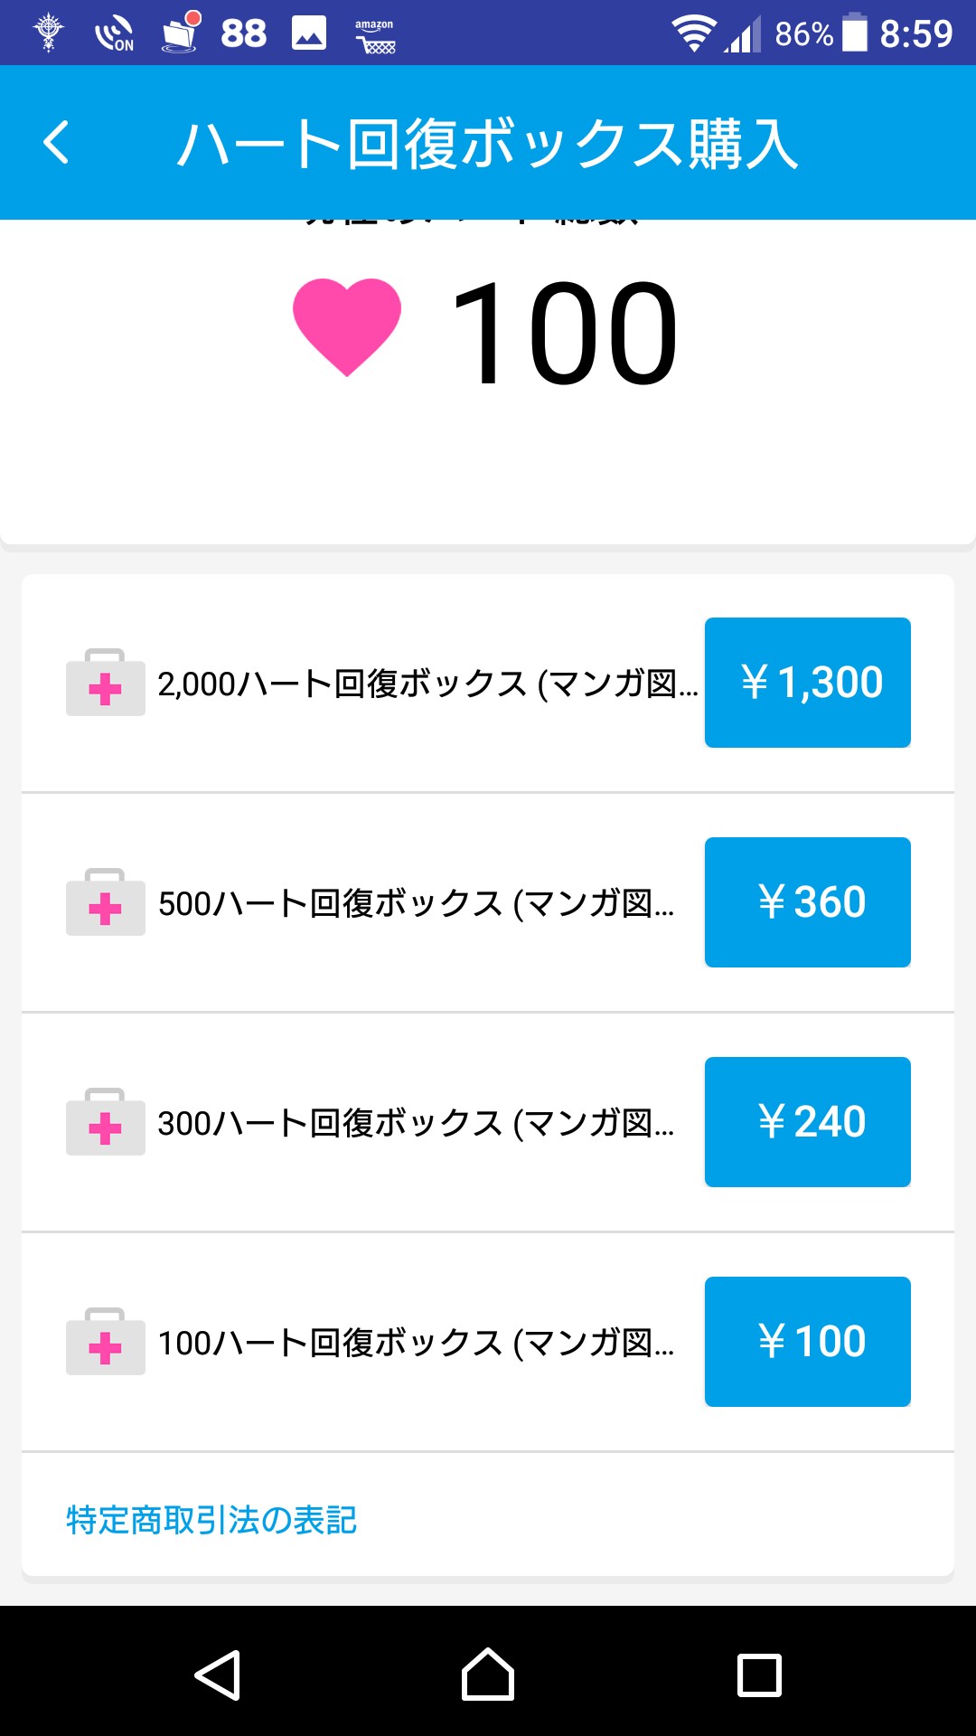This screenshot has width=976, height=1736.
Task: Select the 2,000ハート回復ボックス item label
Action: coord(427,684)
